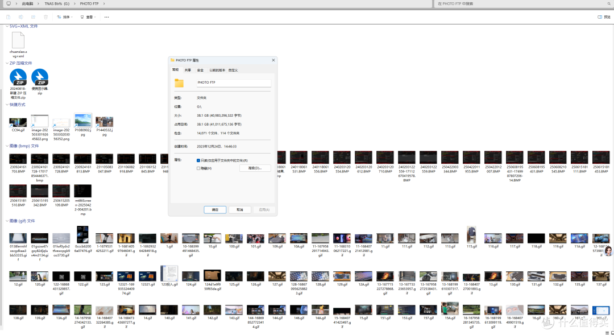Select the 13A.gif file thumbnail
The width and height of the screenshot is (614, 335).
(61, 310)
